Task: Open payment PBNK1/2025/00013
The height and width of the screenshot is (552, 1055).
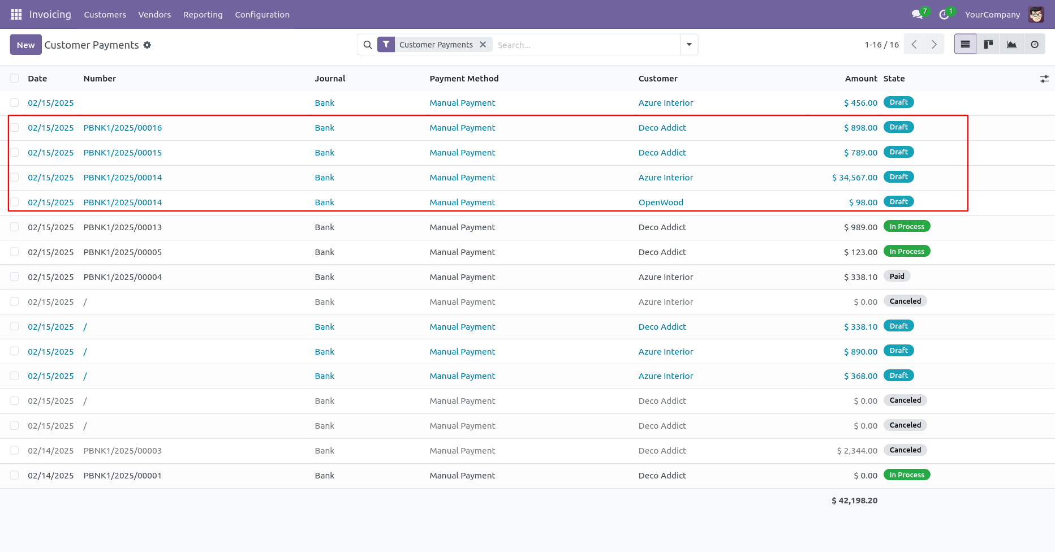Action: pyautogui.click(x=123, y=227)
